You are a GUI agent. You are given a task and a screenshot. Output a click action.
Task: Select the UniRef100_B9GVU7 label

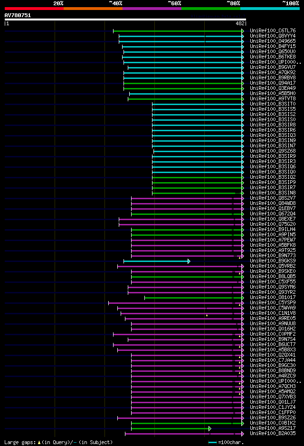273,67
